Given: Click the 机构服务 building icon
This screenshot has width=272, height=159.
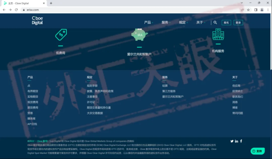Looking at the screenshot, I should tap(218, 34).
